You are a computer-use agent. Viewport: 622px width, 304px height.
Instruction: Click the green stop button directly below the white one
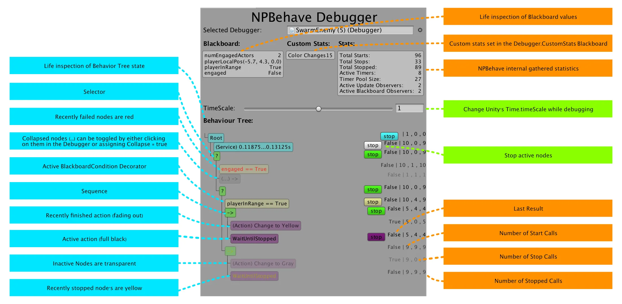pyautogui.click(x=373, y=154)
